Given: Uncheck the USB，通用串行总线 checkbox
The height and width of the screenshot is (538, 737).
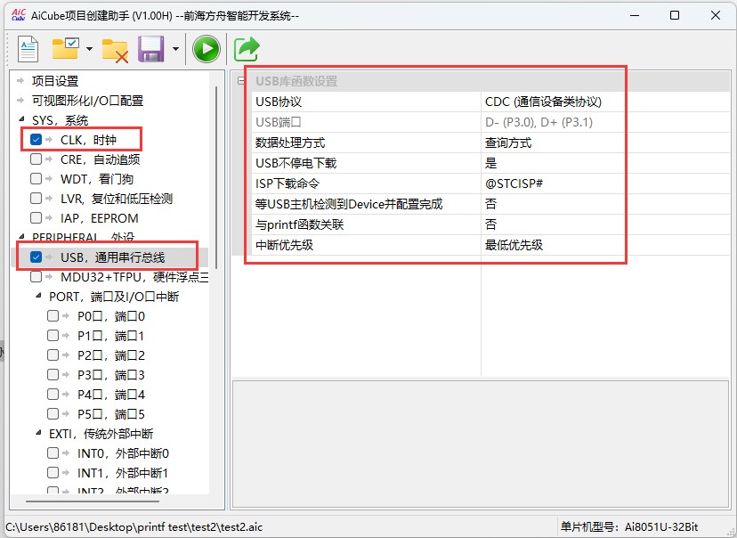Looking at the screenshot, I should 36,257.
